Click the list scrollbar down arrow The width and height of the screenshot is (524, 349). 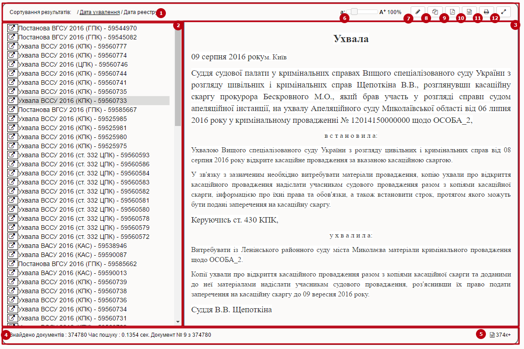[178, 322]
